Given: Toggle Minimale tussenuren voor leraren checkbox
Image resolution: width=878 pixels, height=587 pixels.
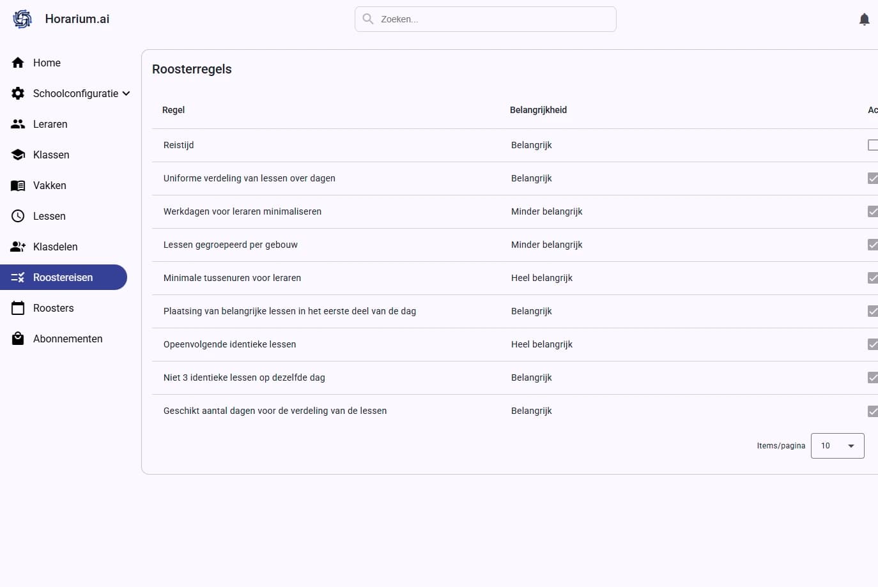Looking at the screenshot, I should click(x=872, y=278).
